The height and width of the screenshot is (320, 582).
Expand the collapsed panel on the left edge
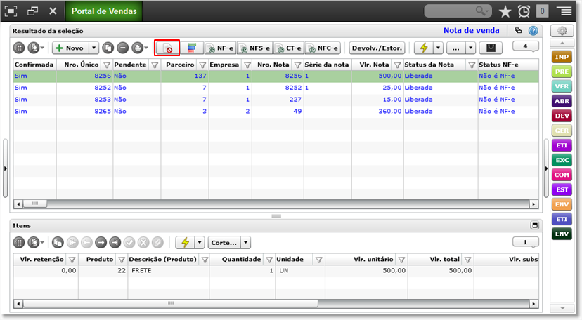tap(5, 168)
